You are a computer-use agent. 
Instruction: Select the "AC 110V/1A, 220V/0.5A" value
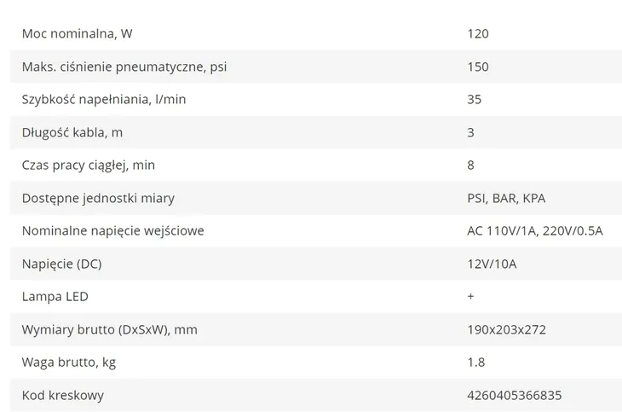click(535, 231)
